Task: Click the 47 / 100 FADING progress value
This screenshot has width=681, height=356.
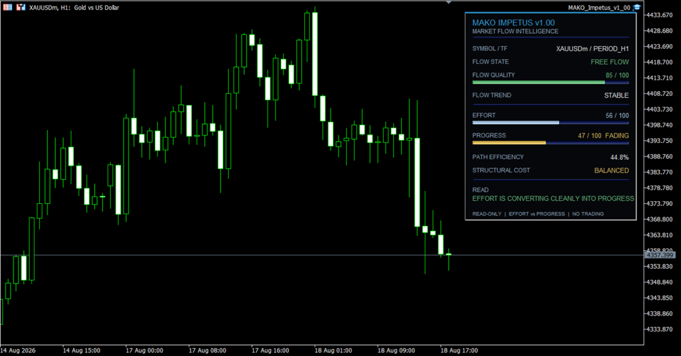Action: (x=604, y=136)
